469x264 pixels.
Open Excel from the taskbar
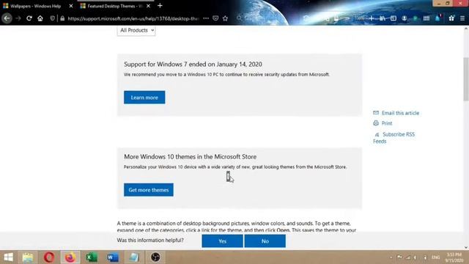click(x=92, y=257)
